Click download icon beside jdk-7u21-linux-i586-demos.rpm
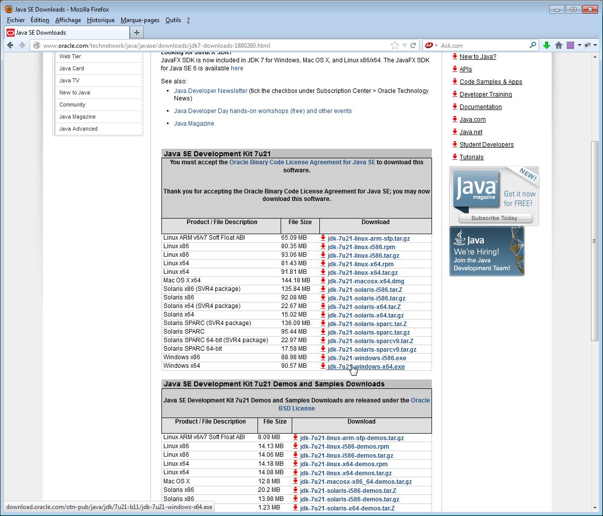This screenshot has width=603, height=516. 295,446
